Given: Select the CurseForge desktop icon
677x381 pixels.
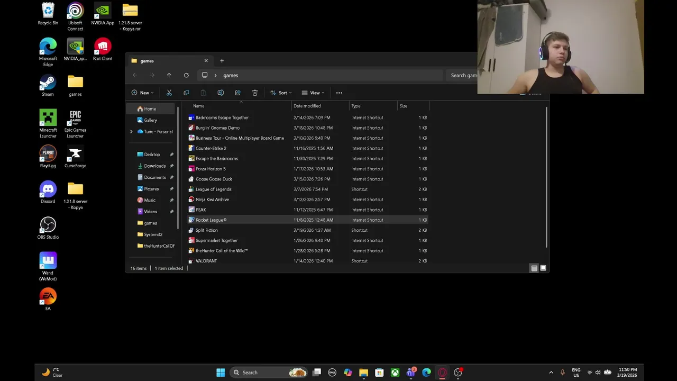Looking at the screenshot, I should click(75, 157).
